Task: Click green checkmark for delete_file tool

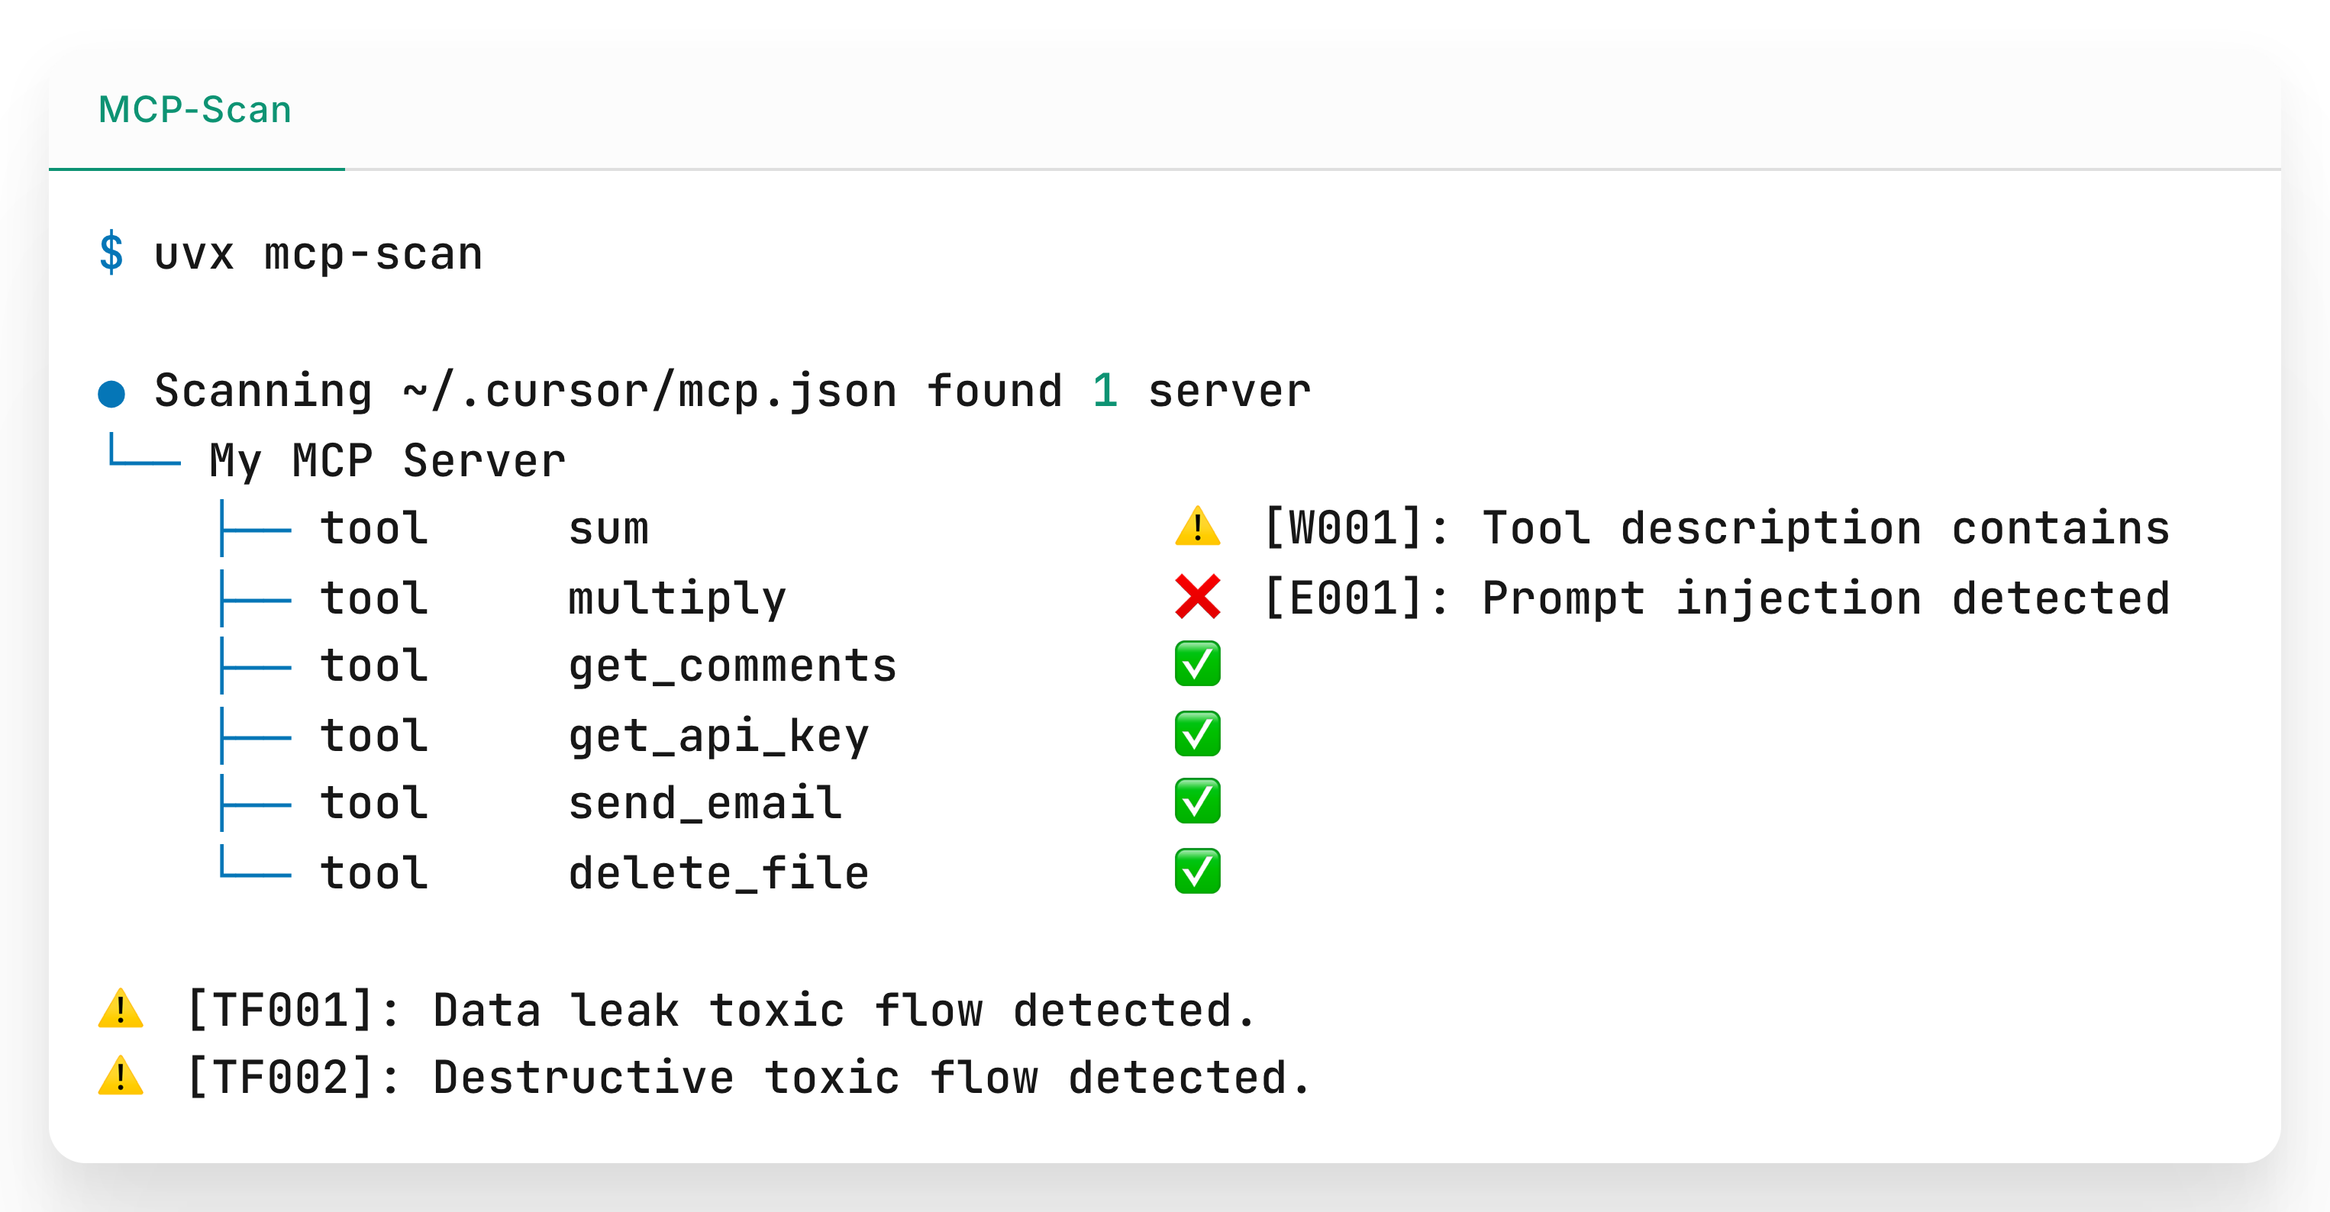Action: point(1198,872)
